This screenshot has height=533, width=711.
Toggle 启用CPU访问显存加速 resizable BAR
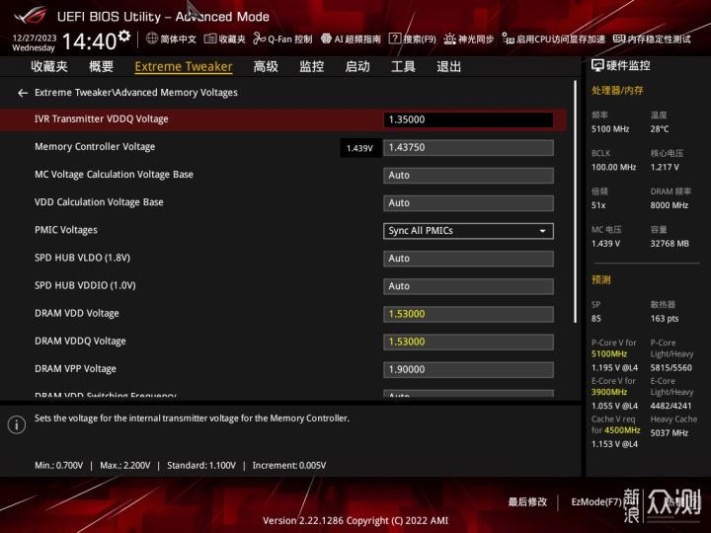coord(554,38)
